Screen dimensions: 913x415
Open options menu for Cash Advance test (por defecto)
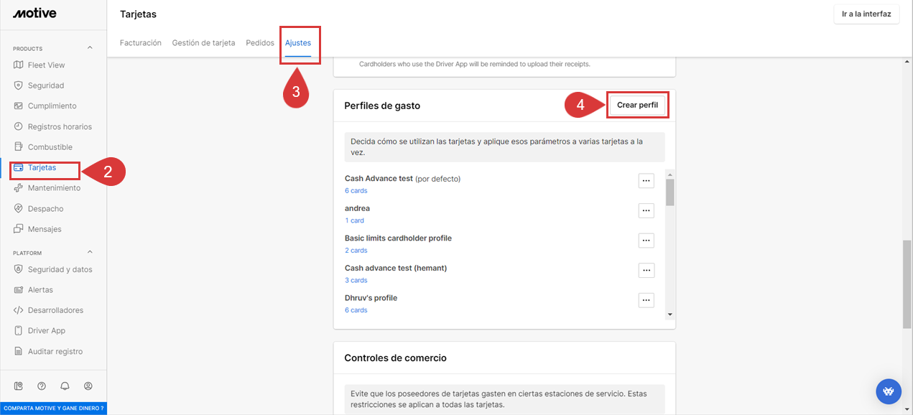[x=646, y=181]
